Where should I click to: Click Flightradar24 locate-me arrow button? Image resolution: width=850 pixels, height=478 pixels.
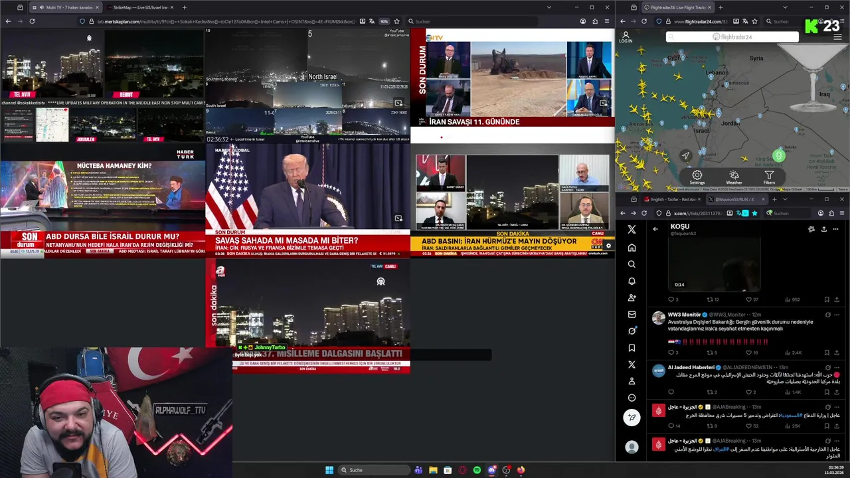685,156
